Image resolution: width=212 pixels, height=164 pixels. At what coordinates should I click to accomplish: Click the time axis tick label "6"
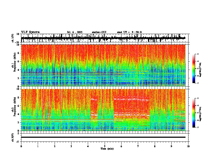point(122,146)
